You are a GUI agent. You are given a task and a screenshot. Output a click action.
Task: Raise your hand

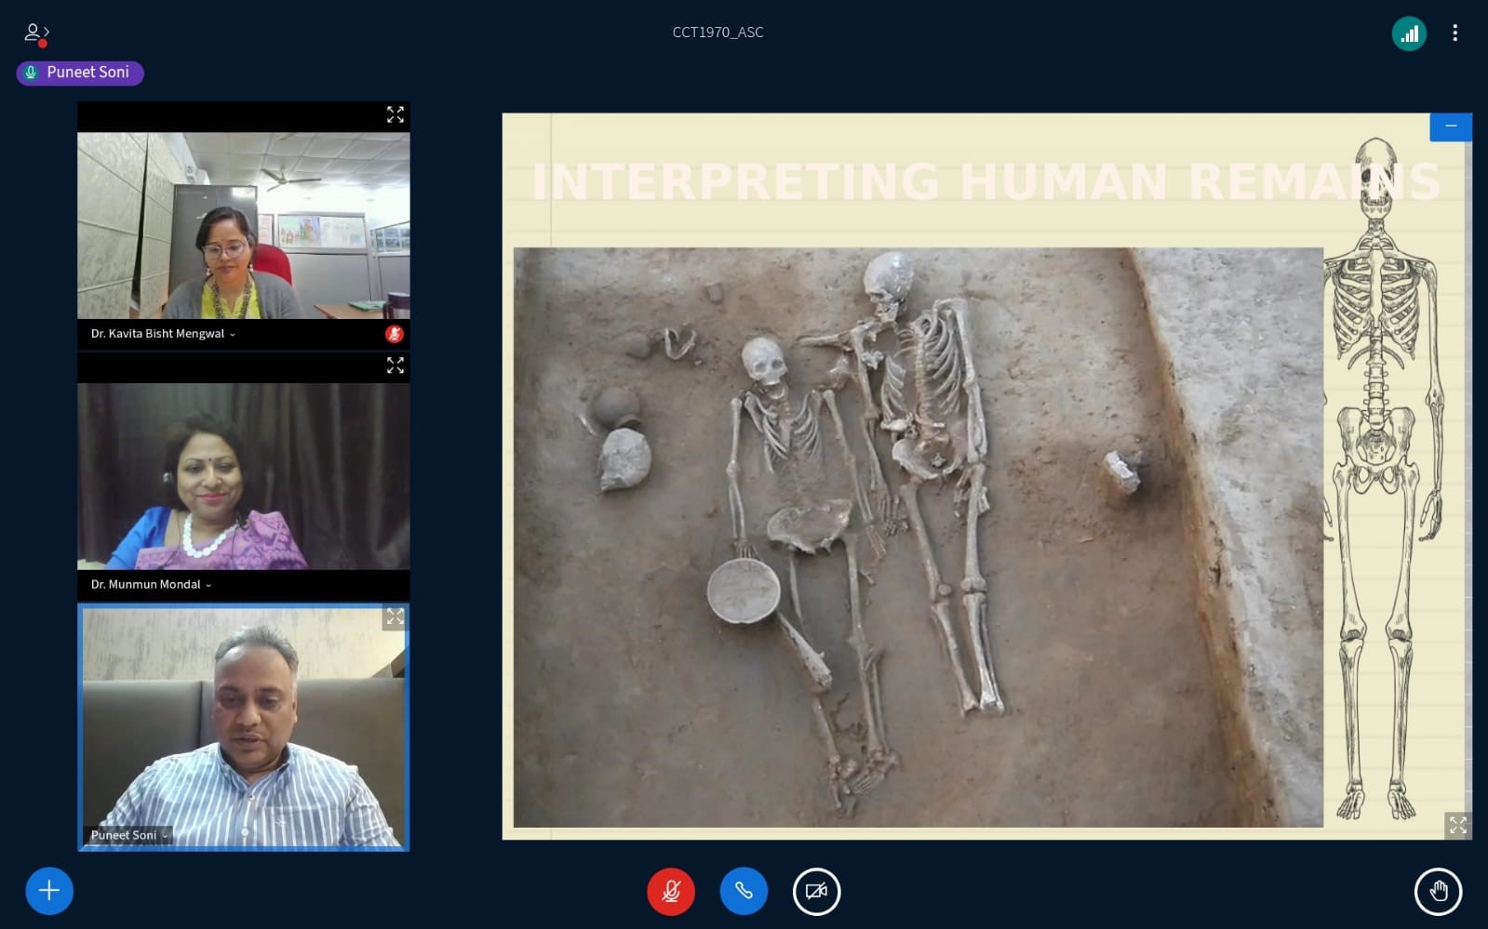(x=1438, y=891)
